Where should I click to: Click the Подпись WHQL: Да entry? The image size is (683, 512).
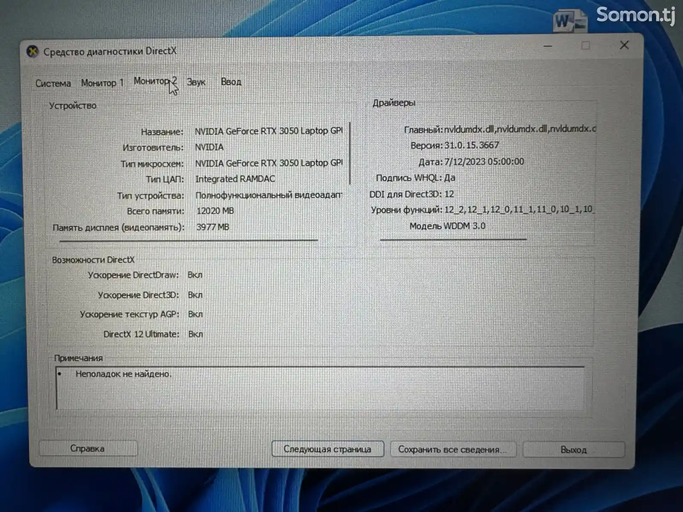coord(415,178)
